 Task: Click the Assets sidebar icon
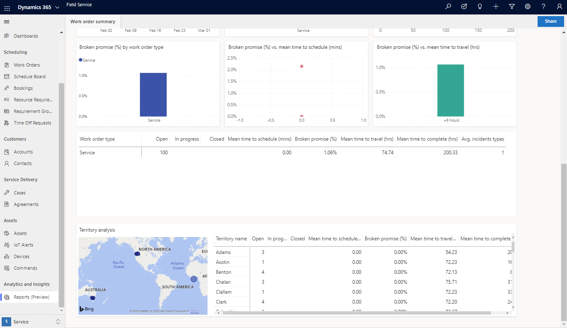[7, 233]
